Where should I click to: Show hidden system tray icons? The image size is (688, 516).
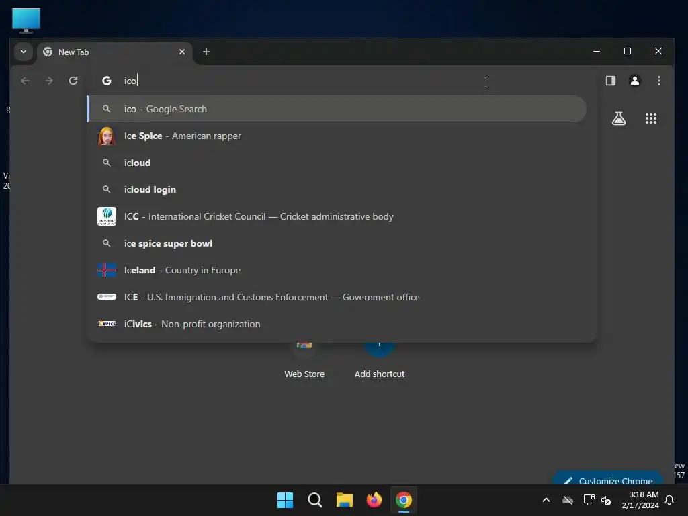tap(546, 500)
